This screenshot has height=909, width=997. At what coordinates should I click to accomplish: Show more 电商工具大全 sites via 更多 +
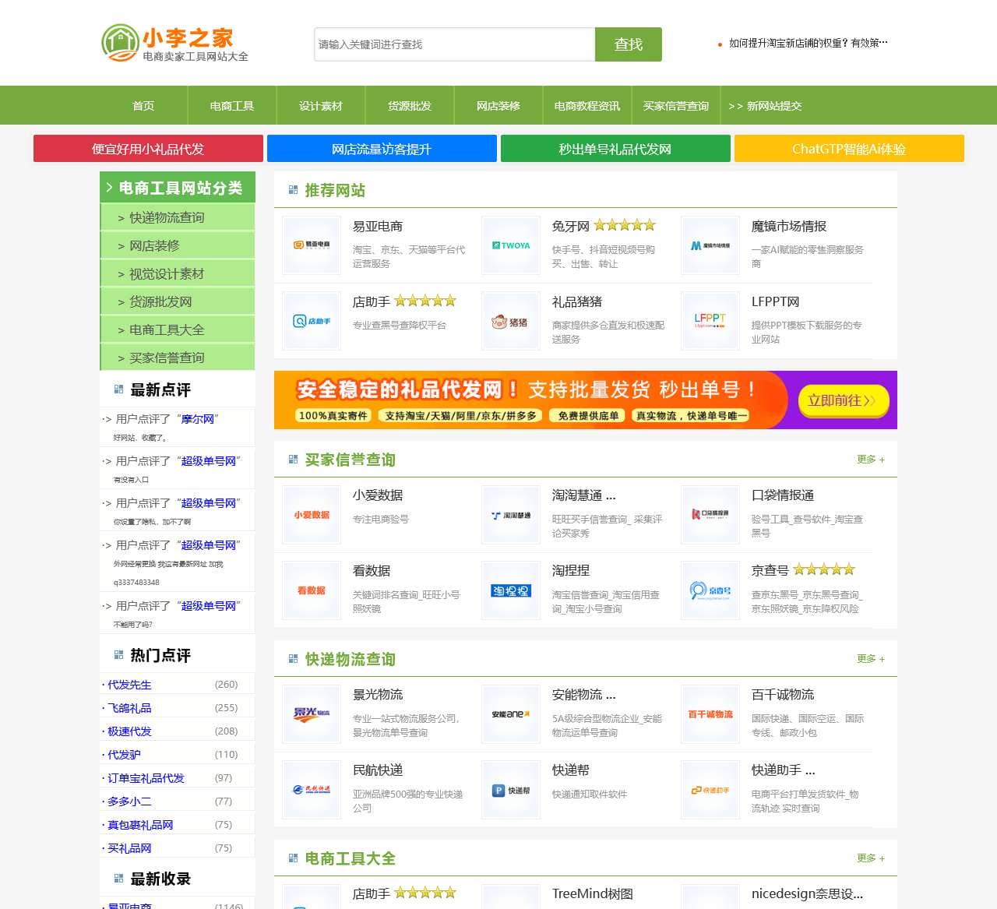pyautogui.click(x=871, y=858)
